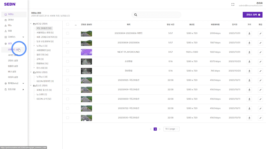
Task: Edit the 20230909-국도39호선 entry
Action: click(x=260, y=90)
